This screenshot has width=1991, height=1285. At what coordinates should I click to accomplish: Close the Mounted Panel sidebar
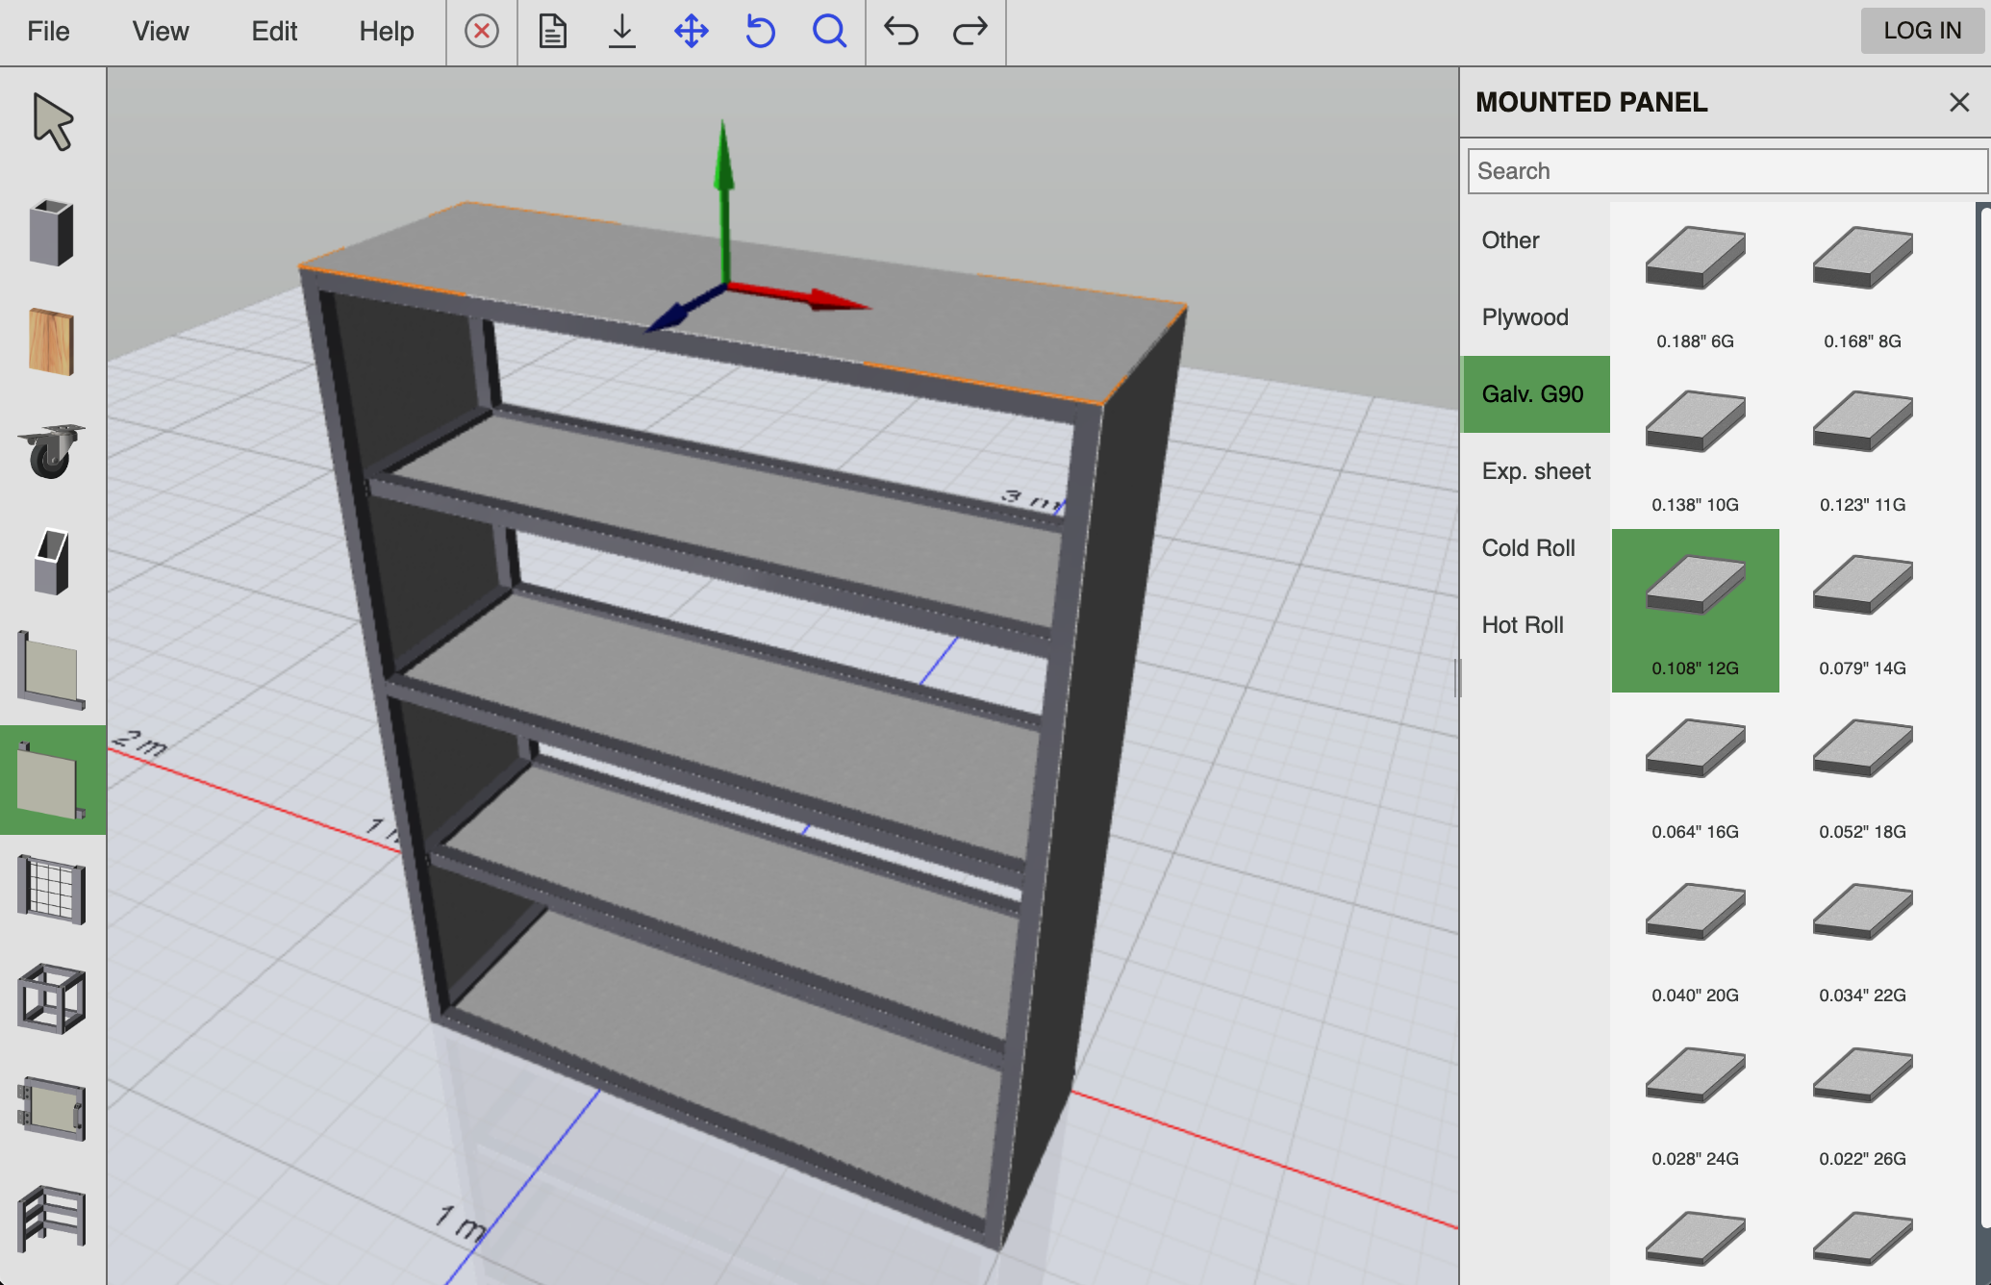1959,102
